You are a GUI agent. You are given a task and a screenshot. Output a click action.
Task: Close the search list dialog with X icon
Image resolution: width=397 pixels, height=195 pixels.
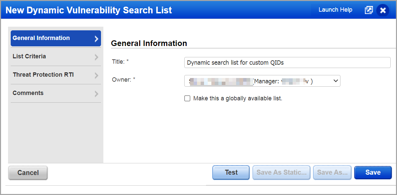pos(383,10)
